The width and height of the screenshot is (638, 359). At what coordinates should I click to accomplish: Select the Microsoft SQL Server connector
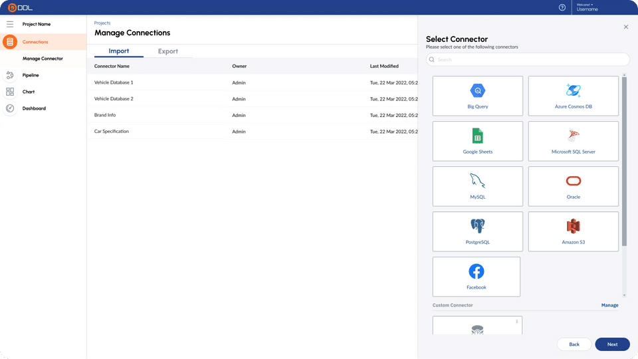tap(573, 141)
